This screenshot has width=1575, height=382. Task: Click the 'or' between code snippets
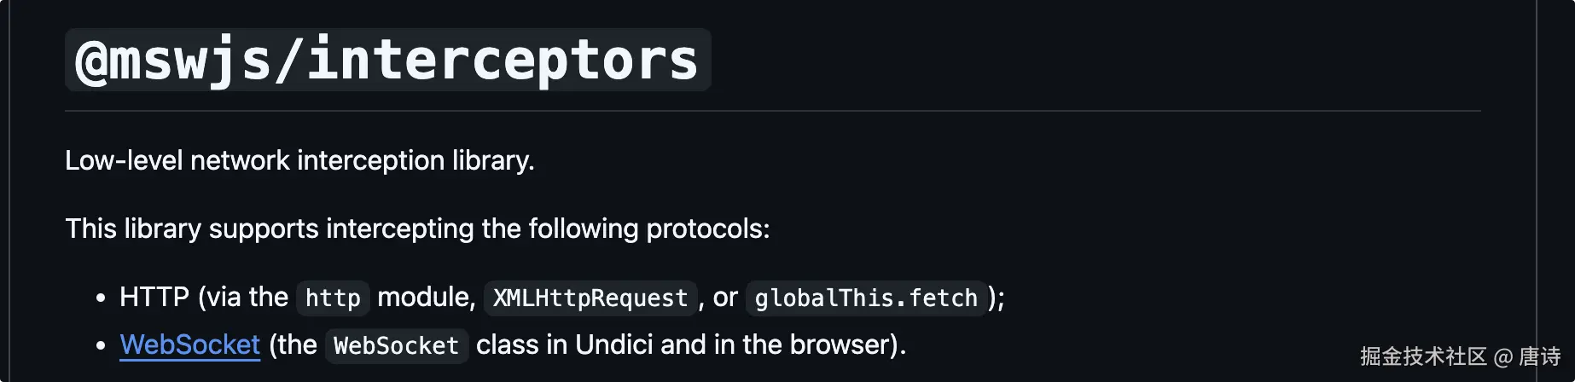725,297
